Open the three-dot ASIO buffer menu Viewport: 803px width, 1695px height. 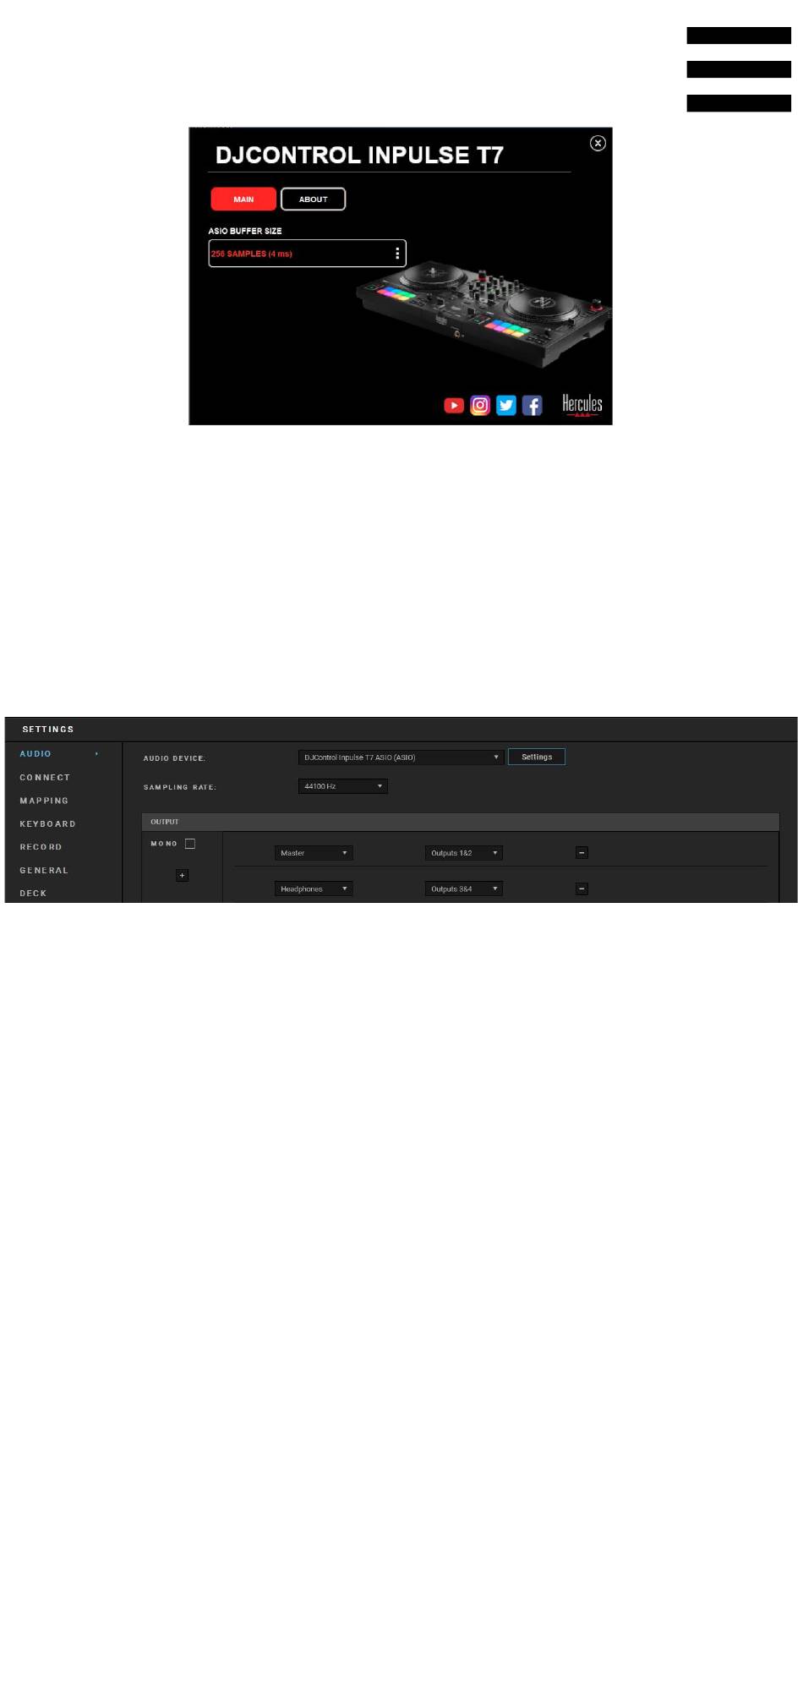tap(397, 254)
